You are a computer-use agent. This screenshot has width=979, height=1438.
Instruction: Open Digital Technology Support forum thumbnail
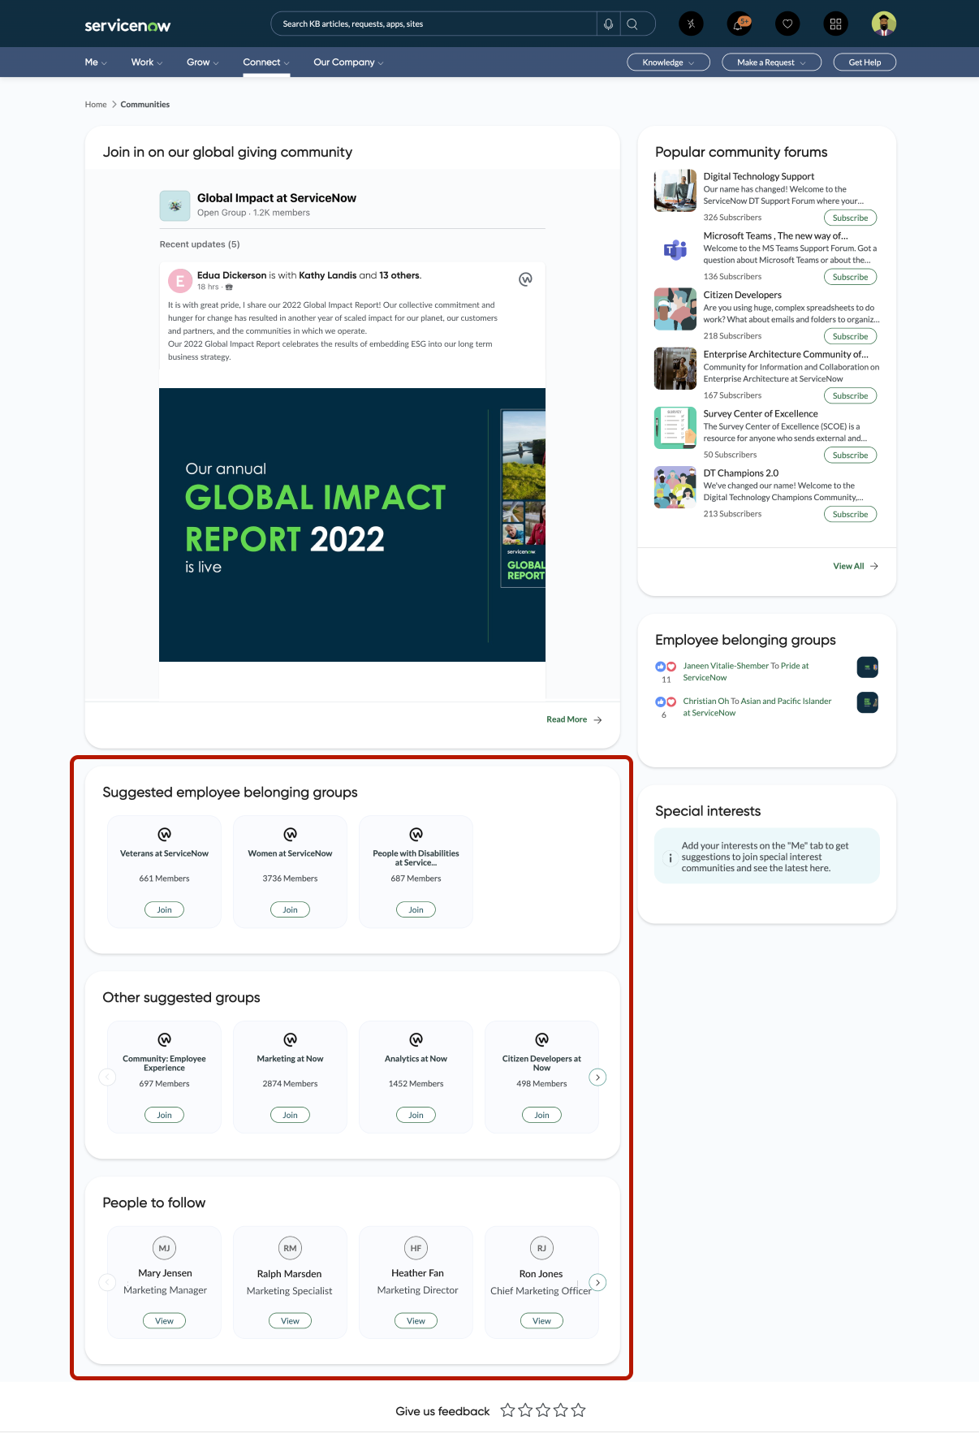[675, 190]
